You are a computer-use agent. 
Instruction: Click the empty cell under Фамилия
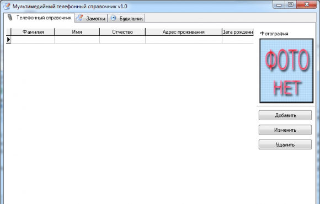pyautogui.click(x=33, y=39)
